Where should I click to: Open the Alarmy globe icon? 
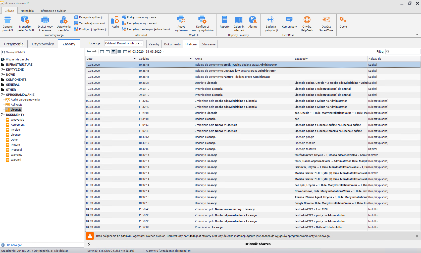253,20
